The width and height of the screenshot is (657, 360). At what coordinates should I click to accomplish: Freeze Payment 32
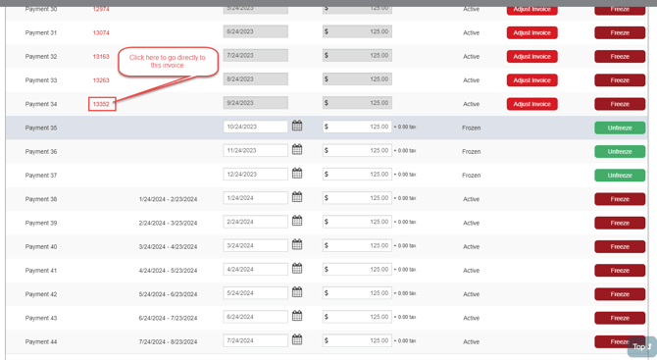[620, 57]
